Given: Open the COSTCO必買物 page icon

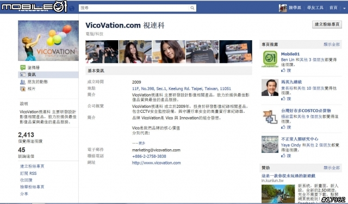Looking at the screenshot, I should click(270, 116).
